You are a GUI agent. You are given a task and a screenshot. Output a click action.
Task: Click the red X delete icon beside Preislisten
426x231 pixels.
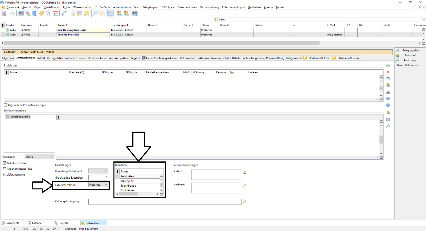pos(388,72)
